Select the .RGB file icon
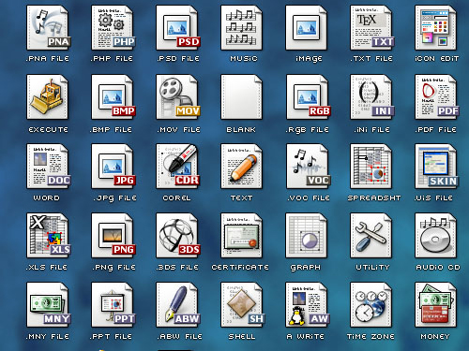The height and width of the screenshot is (351, 469). click(308, 96)
